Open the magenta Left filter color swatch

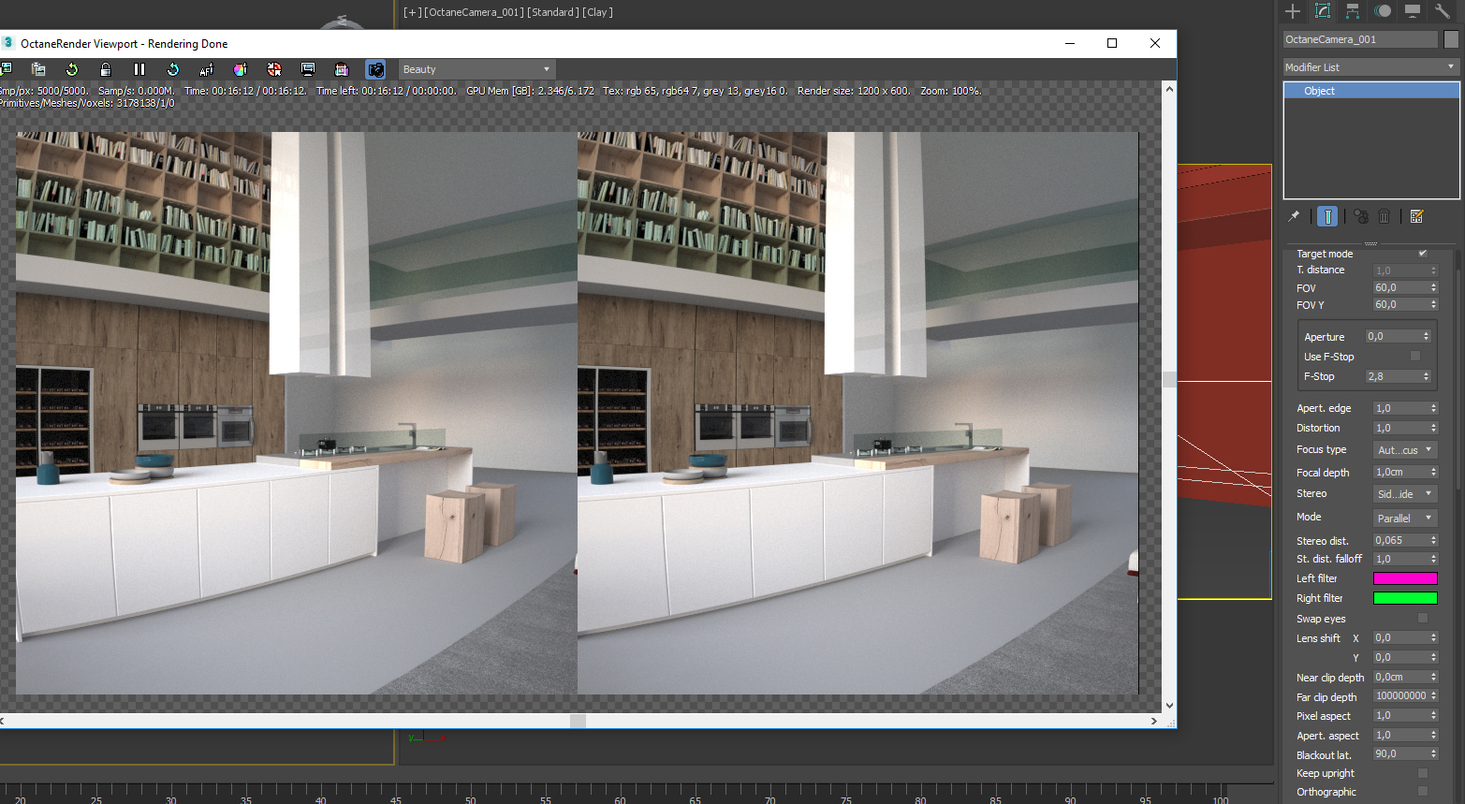coord(1404,578)
